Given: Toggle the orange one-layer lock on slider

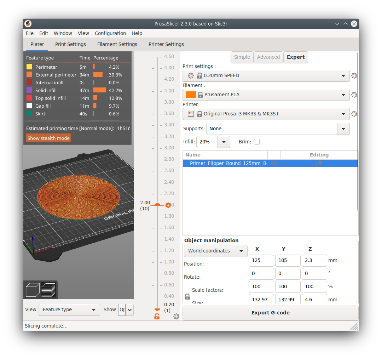Looking at the screenshot, I should coord(157,317).
